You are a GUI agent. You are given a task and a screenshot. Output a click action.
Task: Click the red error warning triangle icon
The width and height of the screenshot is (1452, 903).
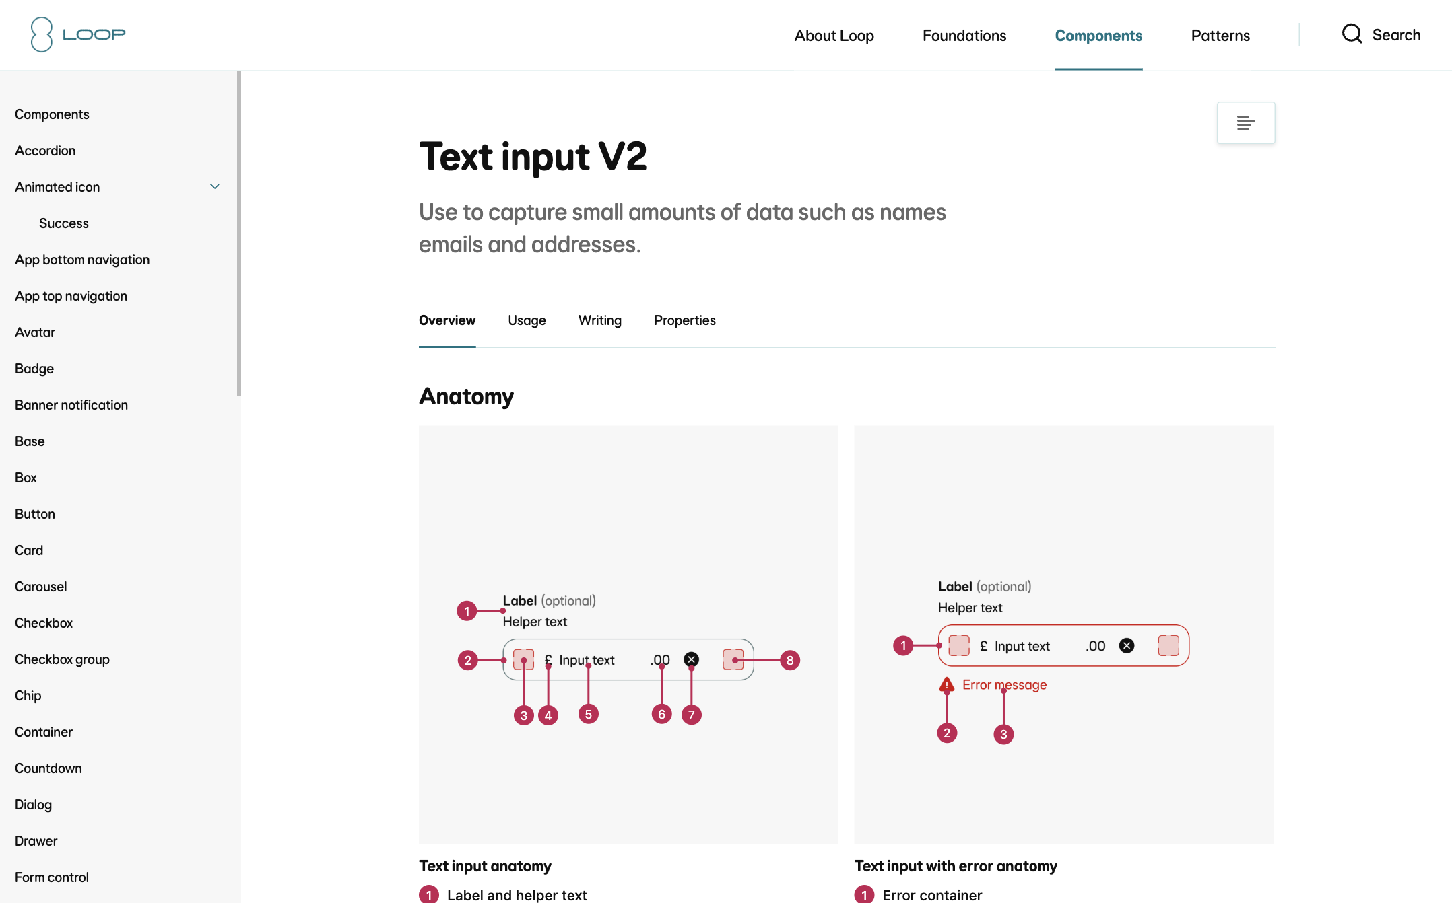947,685
